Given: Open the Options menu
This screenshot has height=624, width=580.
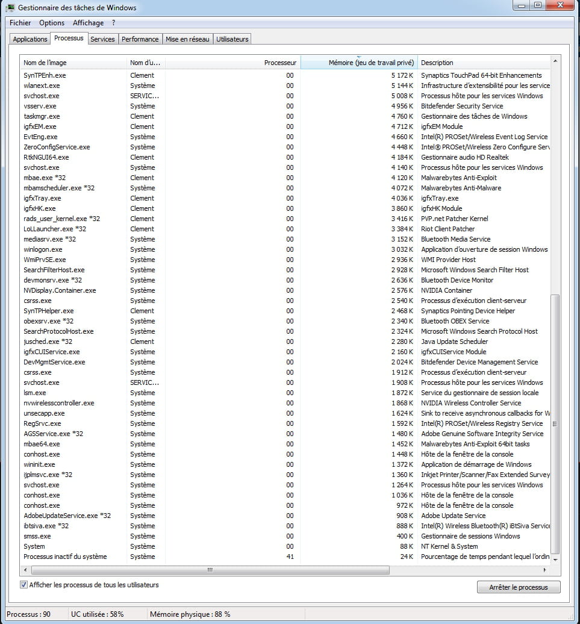Looking at the screenshot, I should (x=52, y=23).
